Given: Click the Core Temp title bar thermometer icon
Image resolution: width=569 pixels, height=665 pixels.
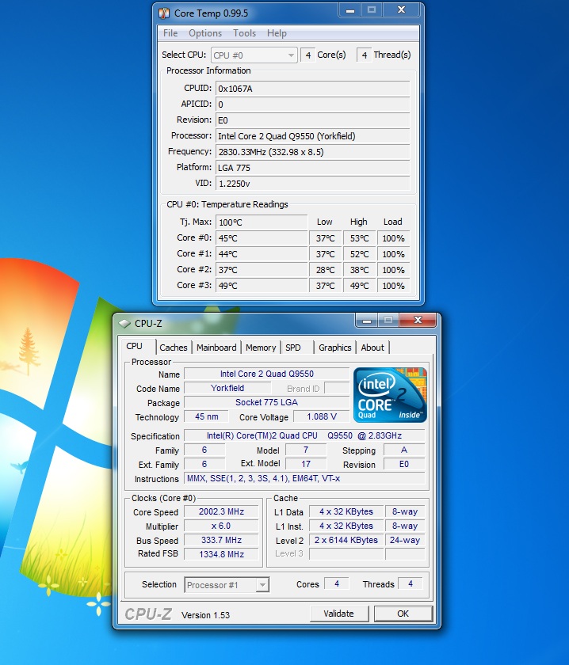Looking at the screenshot, I should [164, 13].
